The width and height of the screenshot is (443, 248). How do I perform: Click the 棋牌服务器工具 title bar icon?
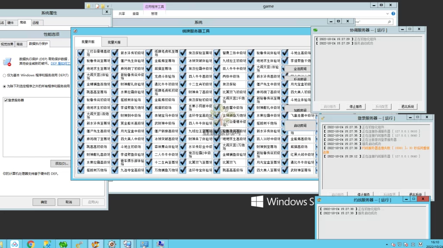coord(75,31)
